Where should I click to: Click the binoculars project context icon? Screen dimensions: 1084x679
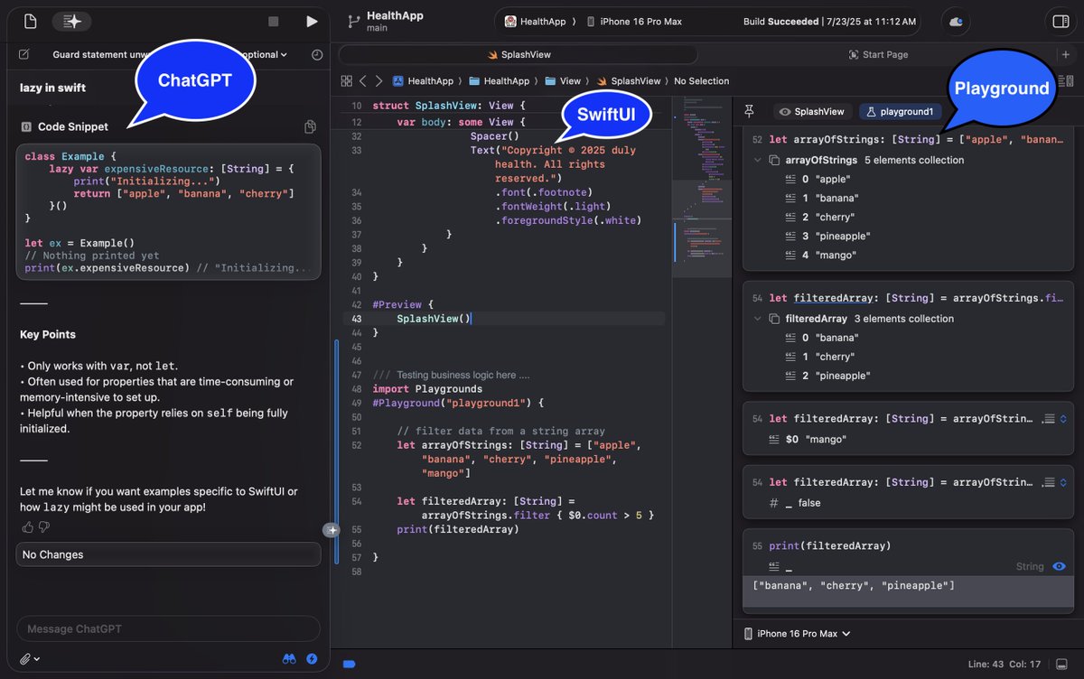click(289, 659)
